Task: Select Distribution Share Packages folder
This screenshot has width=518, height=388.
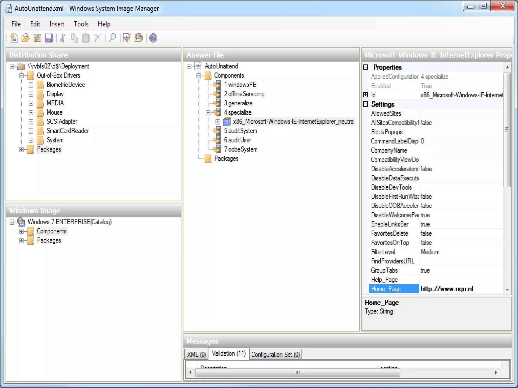Action: 49,149
